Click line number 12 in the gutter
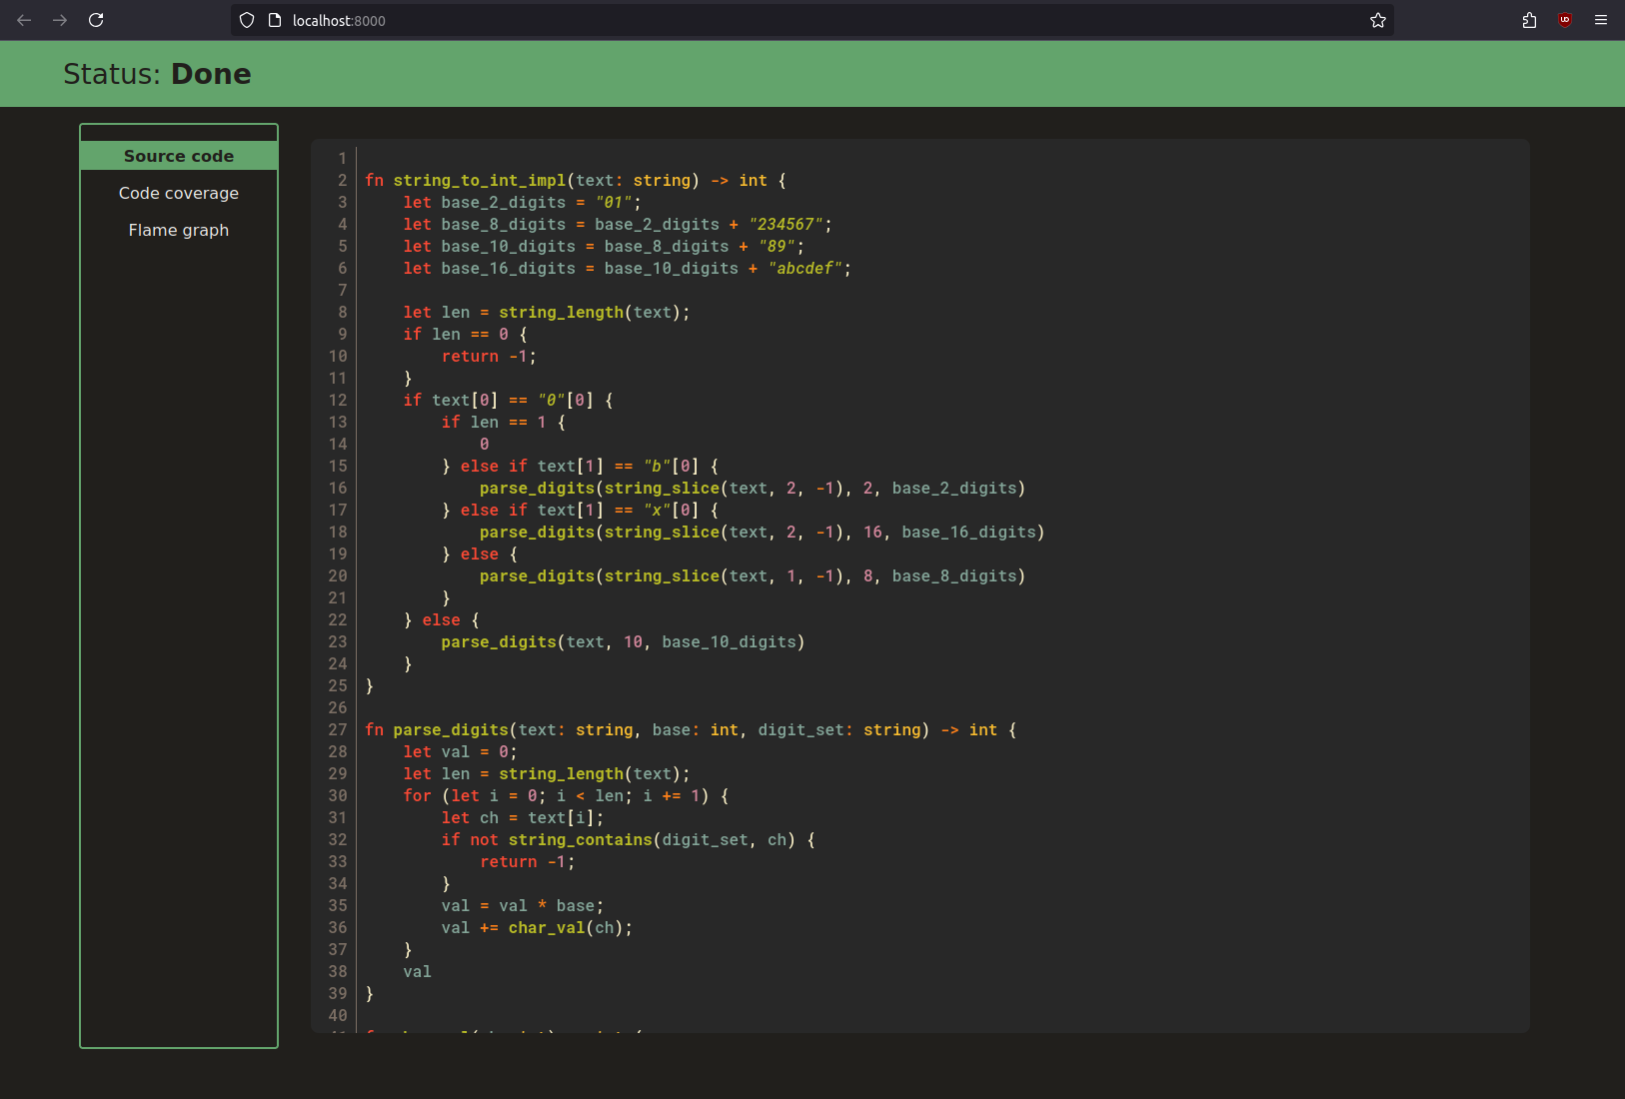Screen dimensions: 1625x1099 tap(338, 401)
